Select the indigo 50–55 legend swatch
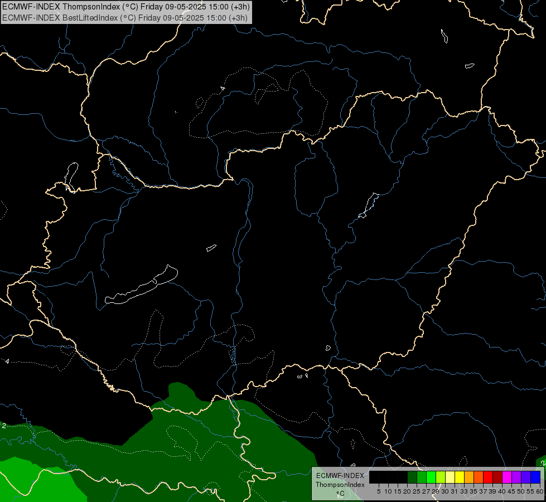This screenshot has height=502, width=546. [x=526, y=477]
